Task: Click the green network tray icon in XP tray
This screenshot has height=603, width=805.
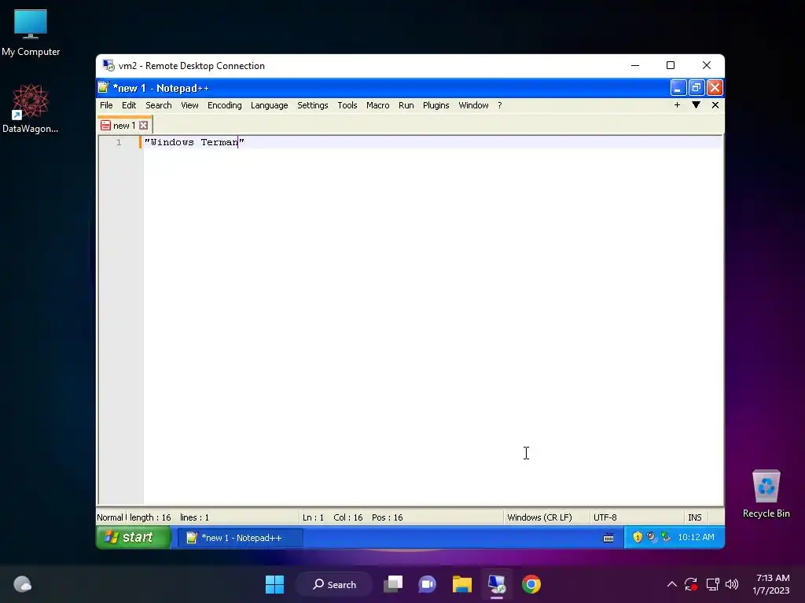Action: click(x=666, y=537)
